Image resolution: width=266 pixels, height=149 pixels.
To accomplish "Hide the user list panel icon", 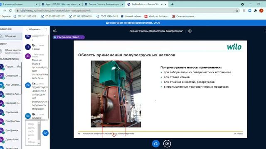I will [54, 31].
